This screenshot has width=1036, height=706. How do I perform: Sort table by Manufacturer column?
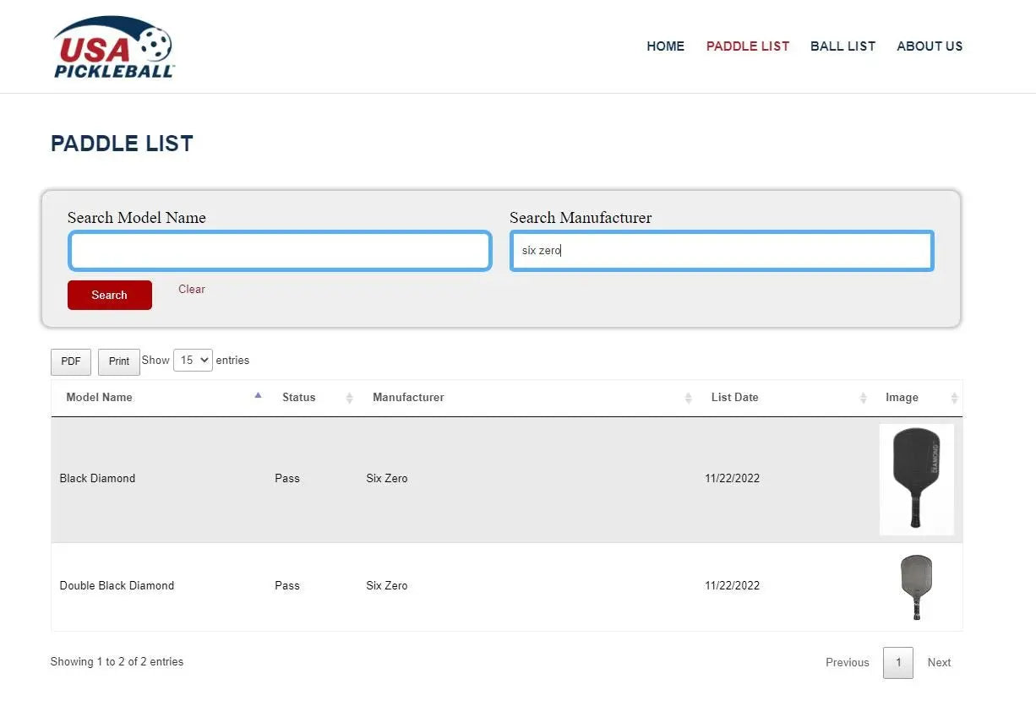(408, 398)
